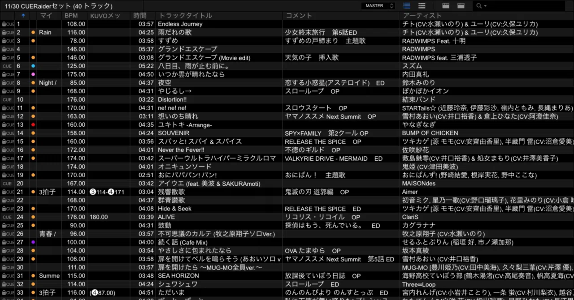Click the lock CUE icon of track 5
The height and width of the screenshot is (300, 574).
coord(8,58)
